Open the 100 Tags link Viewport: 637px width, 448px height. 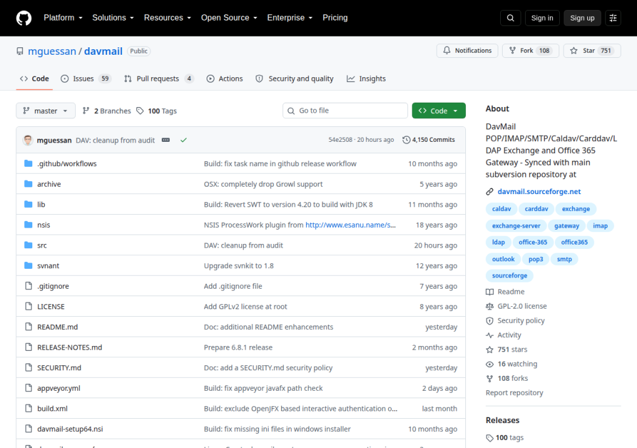(x=156, y=111)
